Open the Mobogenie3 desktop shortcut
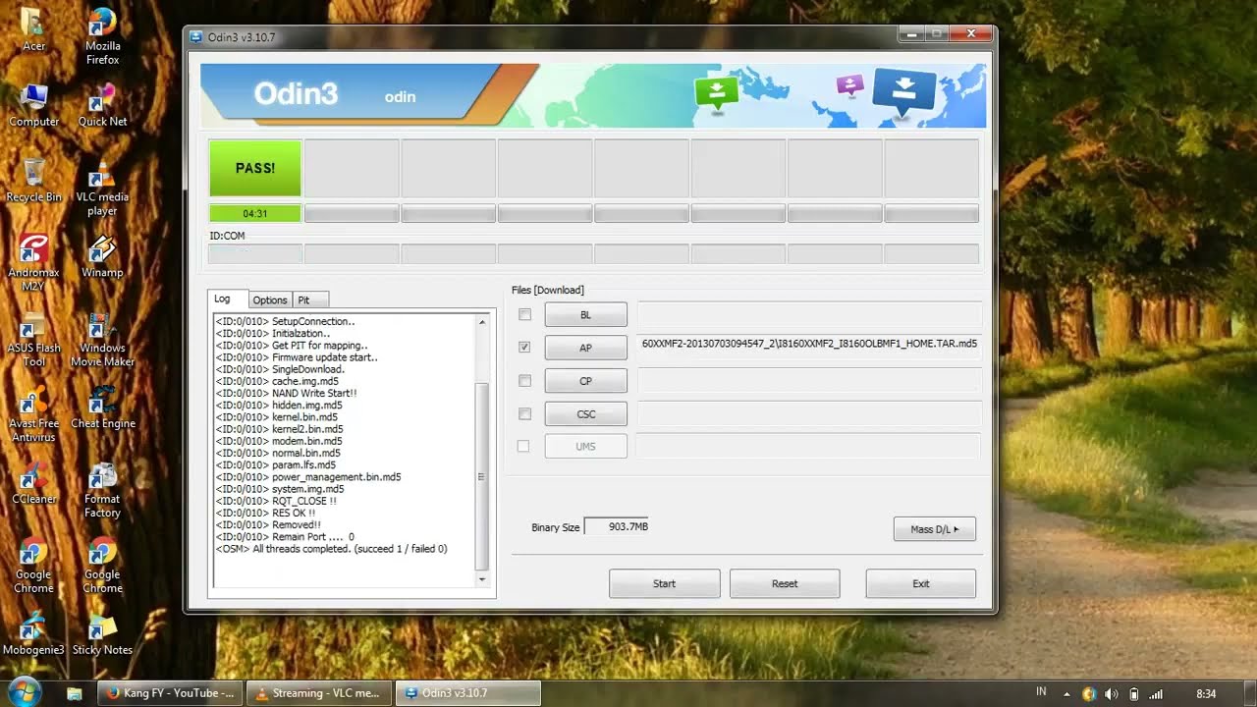 [x=33, y=634]
